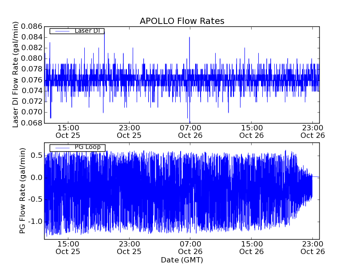
Task: Click "15:00 Oct 25" tick under PG Loop plot
Action: [68, 248]
